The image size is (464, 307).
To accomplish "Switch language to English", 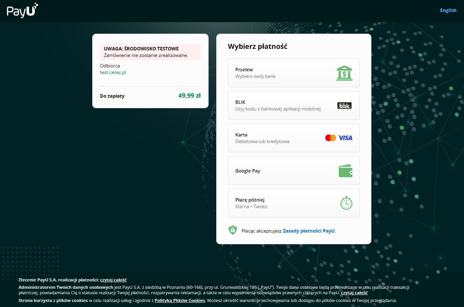I will (448, 10).
